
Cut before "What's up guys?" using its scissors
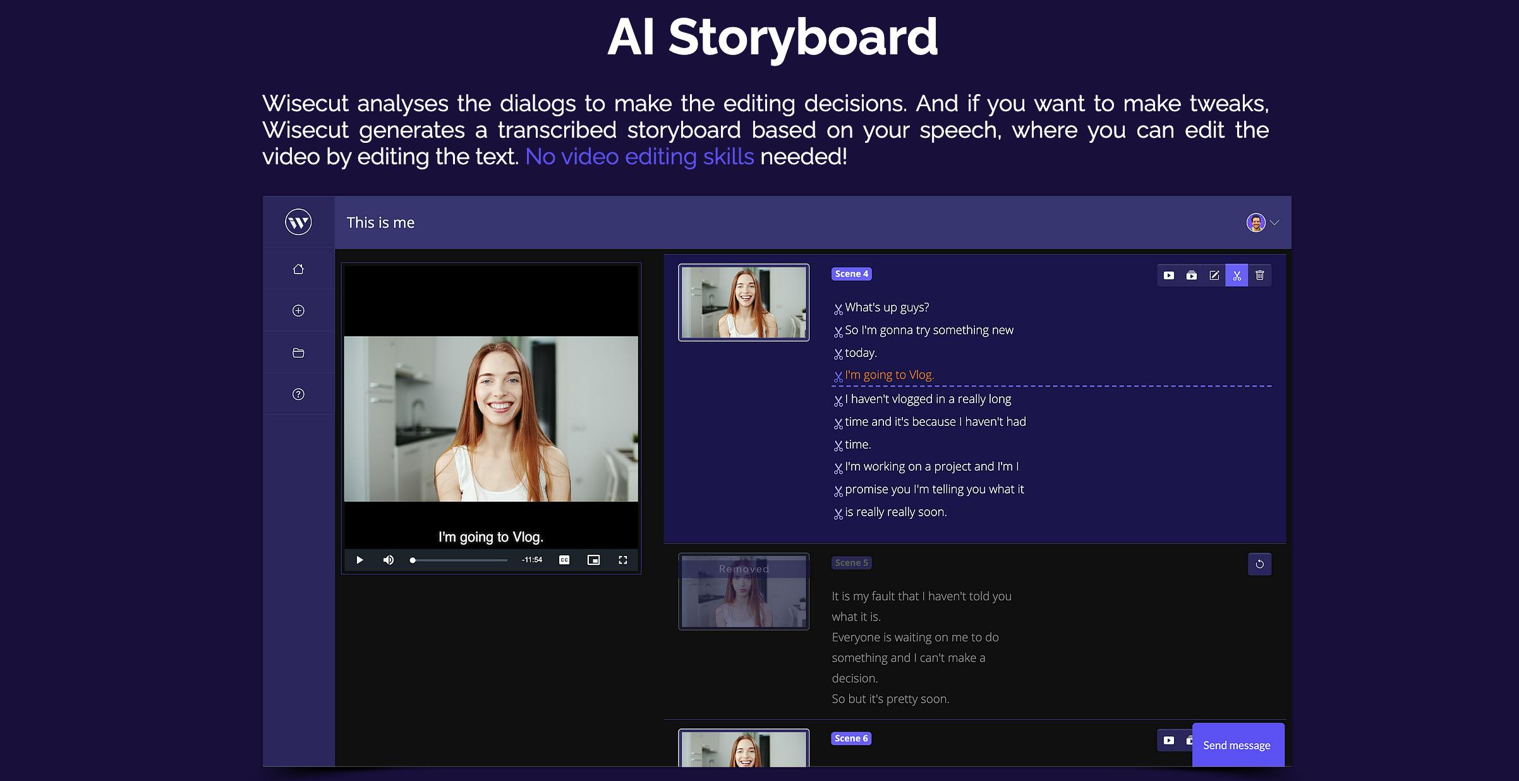tap(838, 309)
